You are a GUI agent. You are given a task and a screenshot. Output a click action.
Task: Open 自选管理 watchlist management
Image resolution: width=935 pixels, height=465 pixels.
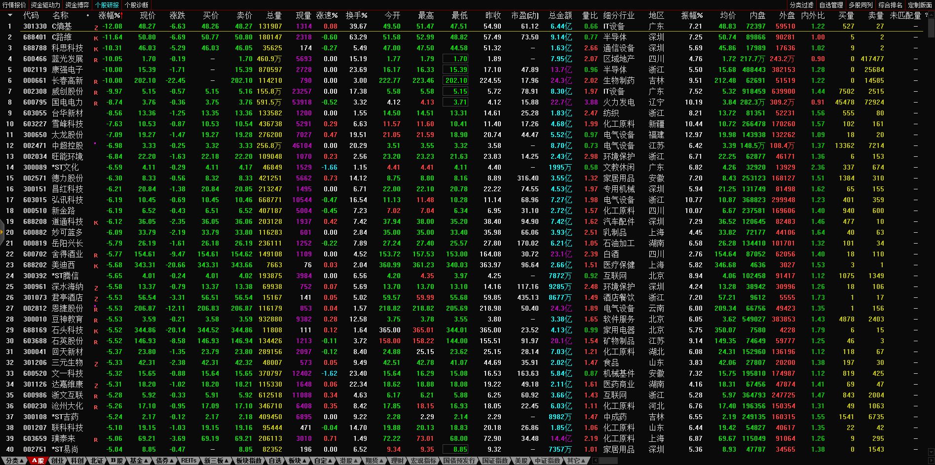tap(831, 5)
